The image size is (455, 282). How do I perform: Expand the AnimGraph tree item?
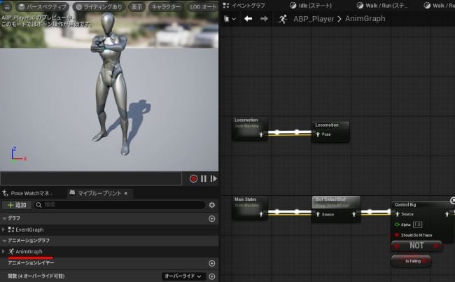pos(3,251)
